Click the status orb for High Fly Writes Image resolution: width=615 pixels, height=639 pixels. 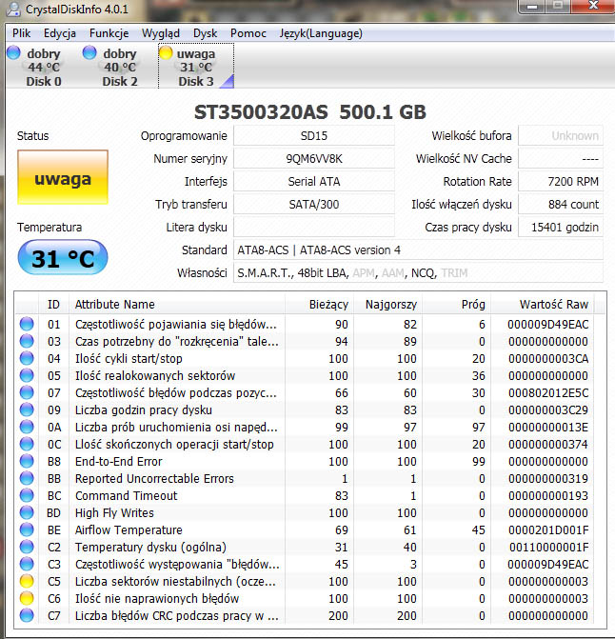click(27, 512)
